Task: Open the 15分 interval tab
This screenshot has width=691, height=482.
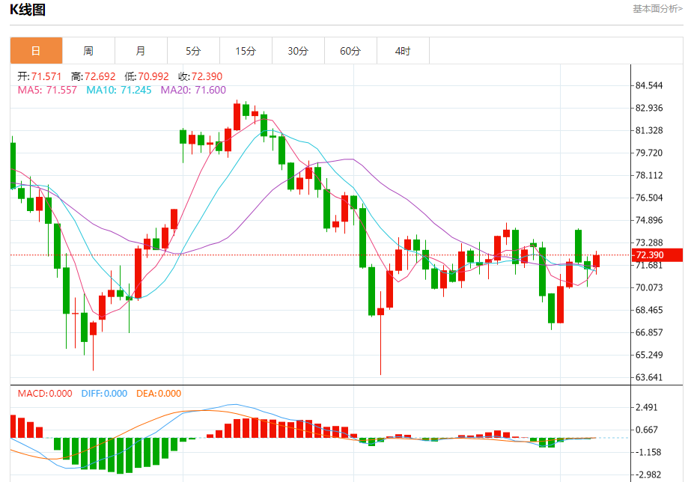Action: click(246, 51)
